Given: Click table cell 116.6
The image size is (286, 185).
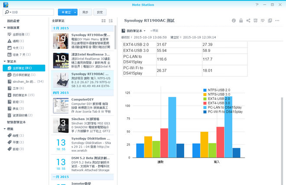Looking at the screenshot, I should click(179, 59).
